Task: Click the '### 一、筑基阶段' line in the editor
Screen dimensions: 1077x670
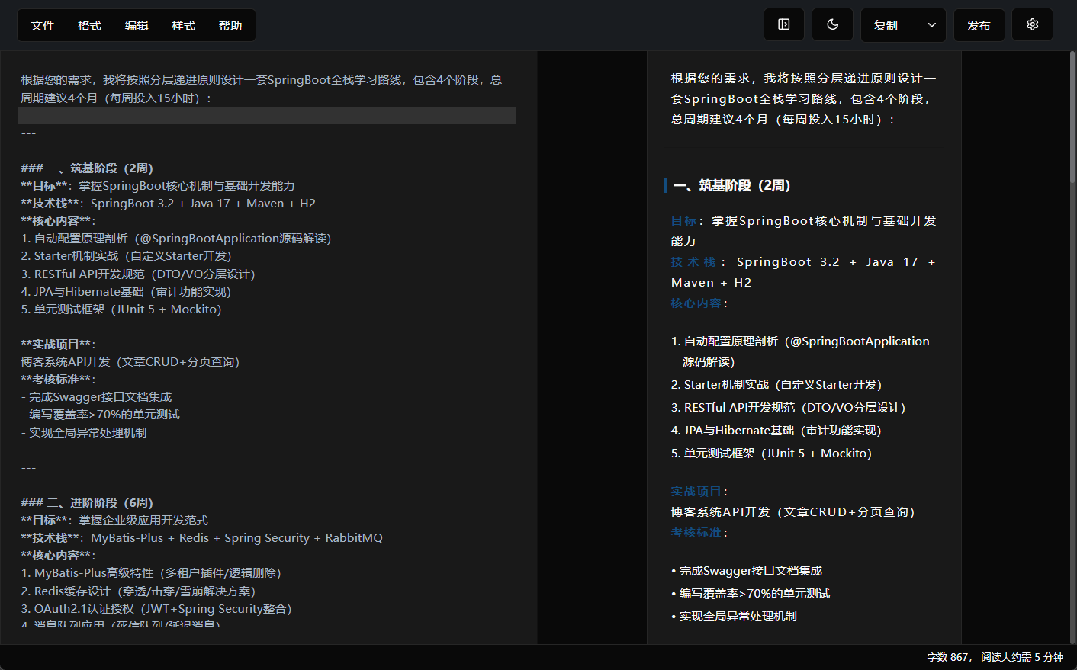Action: pos(87,168)
